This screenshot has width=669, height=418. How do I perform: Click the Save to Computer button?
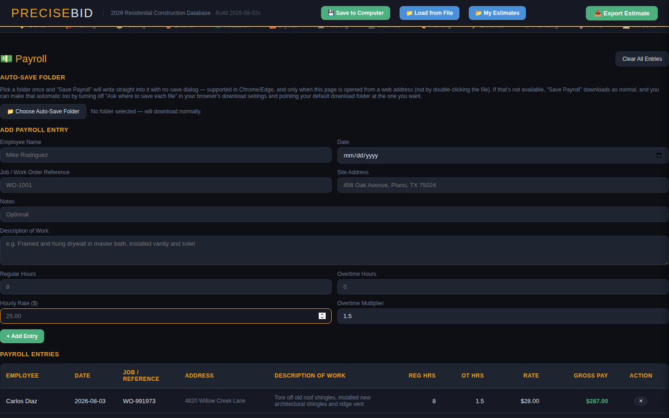click(x=356, y=13)
